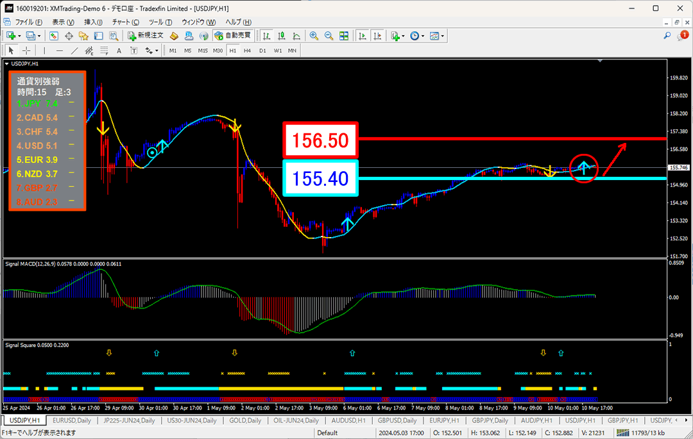Click the add indicator icon

pos(395,36)
